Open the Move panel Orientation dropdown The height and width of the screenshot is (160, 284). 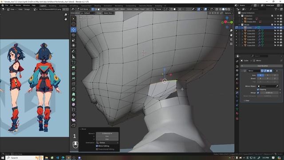coord(107,143)
